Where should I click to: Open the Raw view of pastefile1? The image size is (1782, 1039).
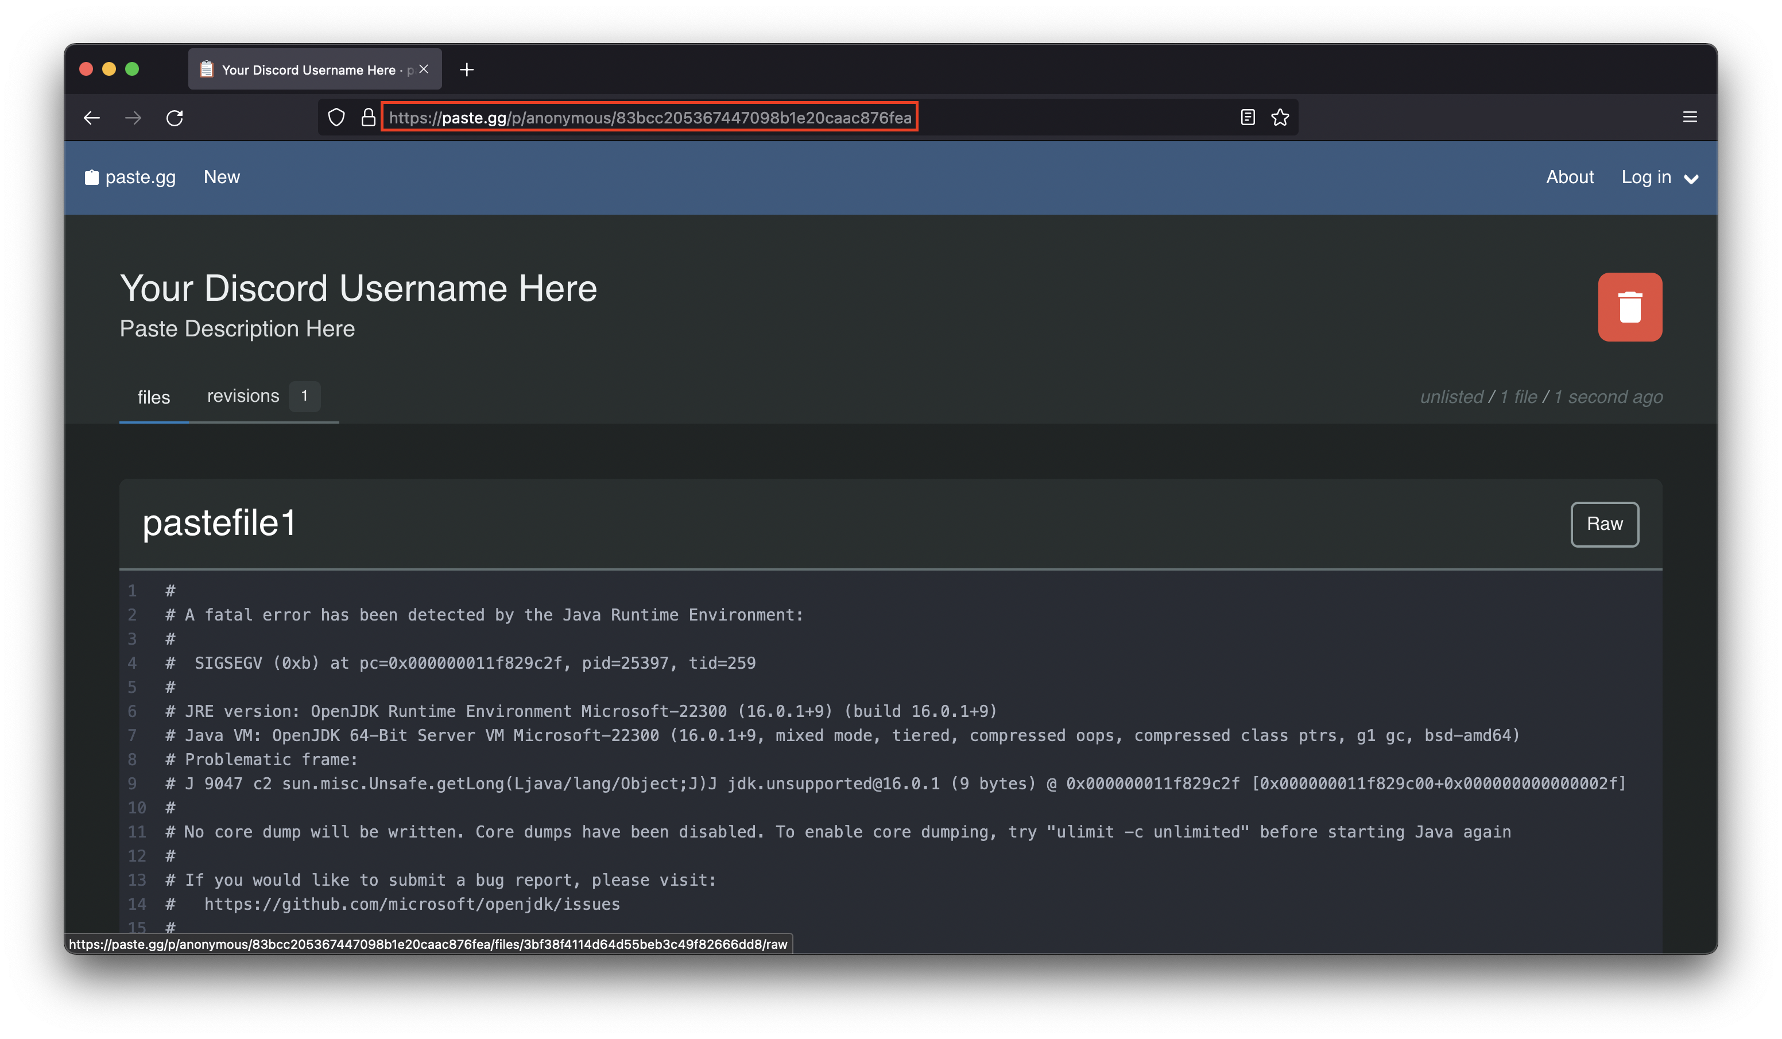(1604, 524)
